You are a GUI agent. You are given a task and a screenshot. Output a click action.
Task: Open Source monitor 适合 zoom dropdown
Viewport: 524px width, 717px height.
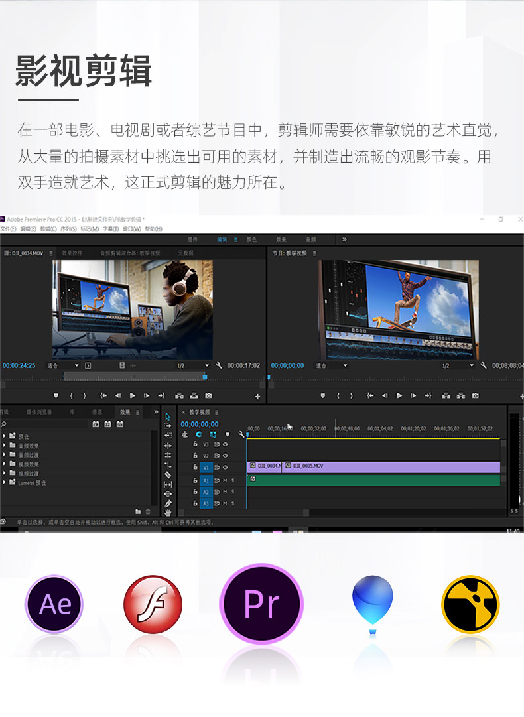[x=63, y=365]
